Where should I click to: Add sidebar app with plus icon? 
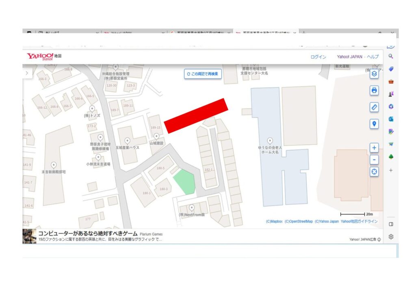pos(391,171)
